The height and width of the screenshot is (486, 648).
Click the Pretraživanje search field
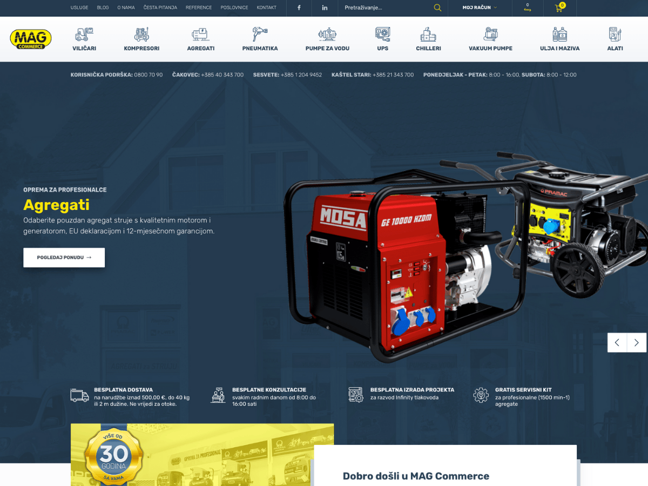[x=378, y=8]
